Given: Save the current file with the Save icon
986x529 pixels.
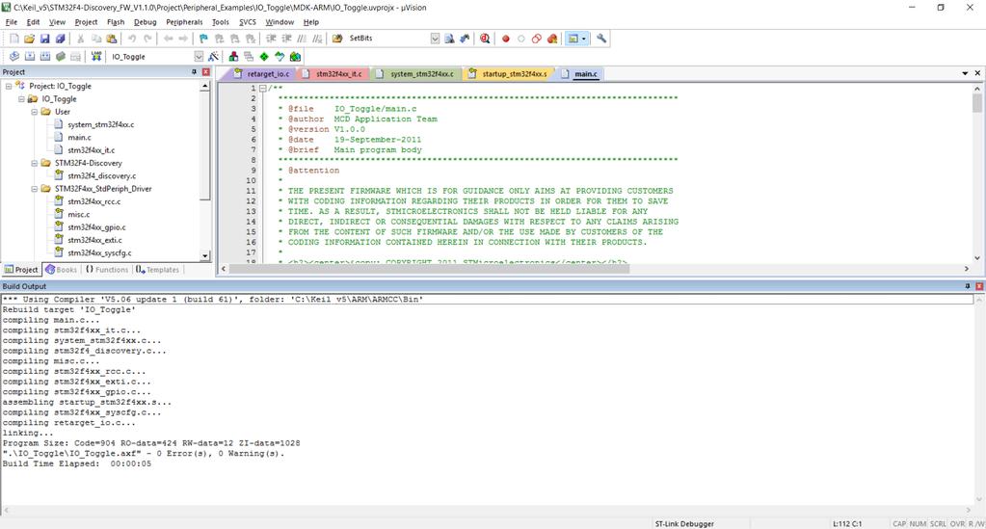Looking at the screenshot, I should point(44,39).
